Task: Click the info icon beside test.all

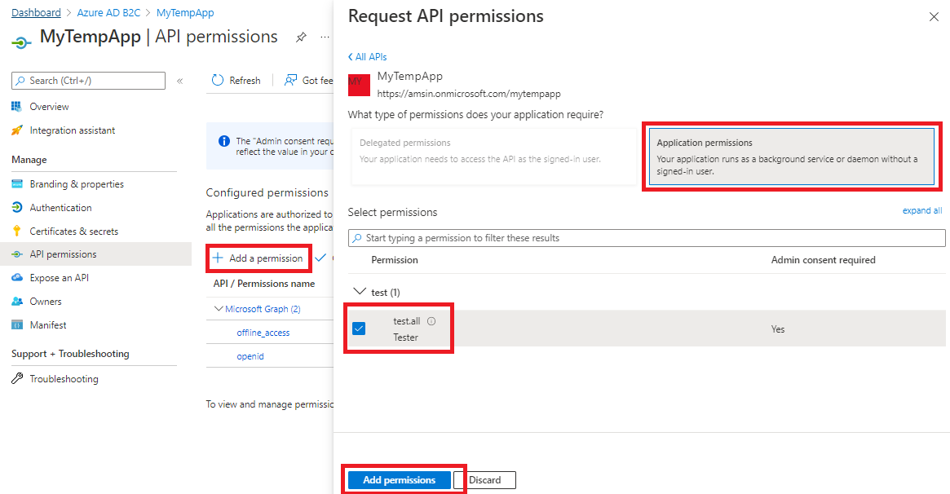Action: pyautogui.click(x=431, y=321)
